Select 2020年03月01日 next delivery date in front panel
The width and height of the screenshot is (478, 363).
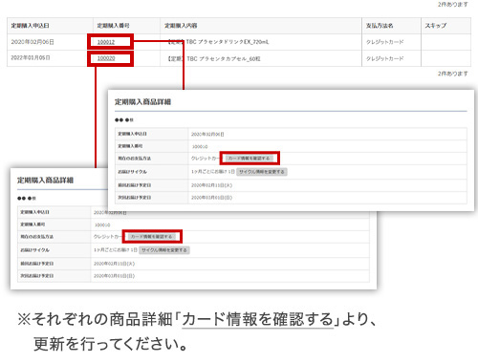click(211, 198)
